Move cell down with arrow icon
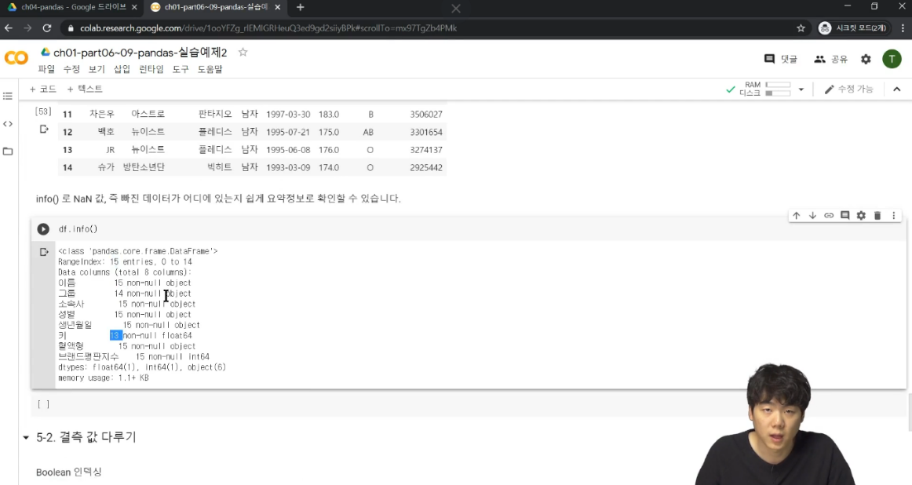912x485 pixels. (812, 216)
